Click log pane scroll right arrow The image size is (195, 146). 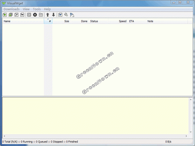186,136
